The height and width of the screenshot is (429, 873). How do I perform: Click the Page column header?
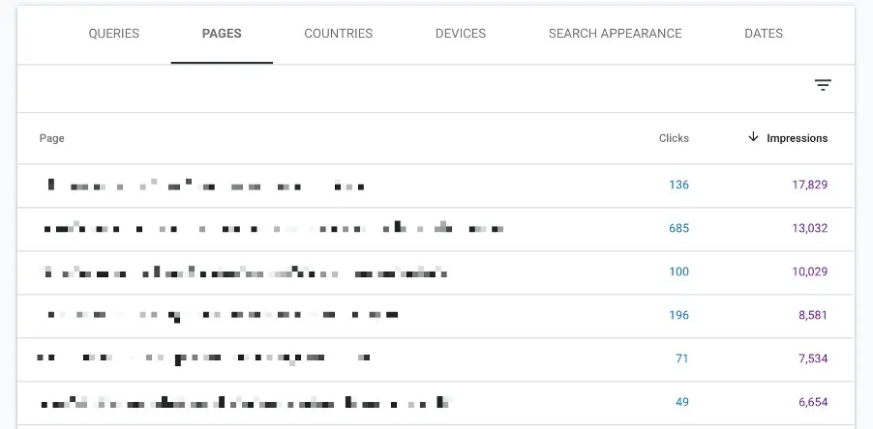click(52, 138)
